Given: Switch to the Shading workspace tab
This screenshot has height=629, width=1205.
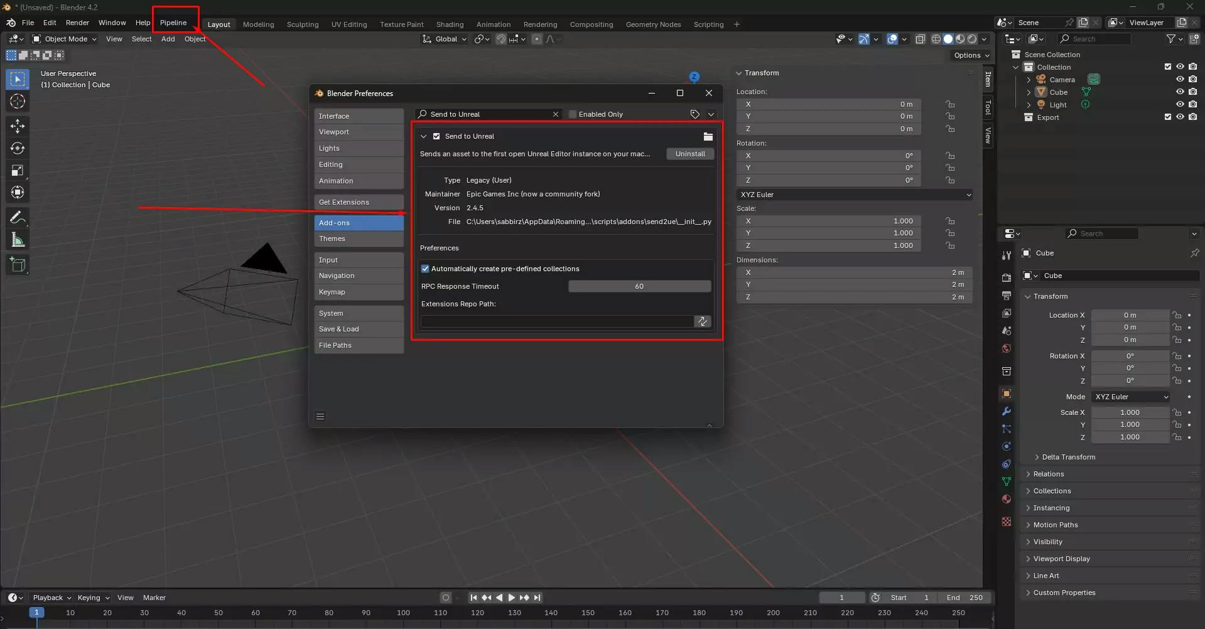Looking at the screenshot, I should [450, 24].
